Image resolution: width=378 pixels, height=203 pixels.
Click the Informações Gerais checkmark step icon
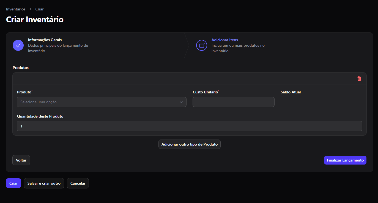tap(18, 45)
